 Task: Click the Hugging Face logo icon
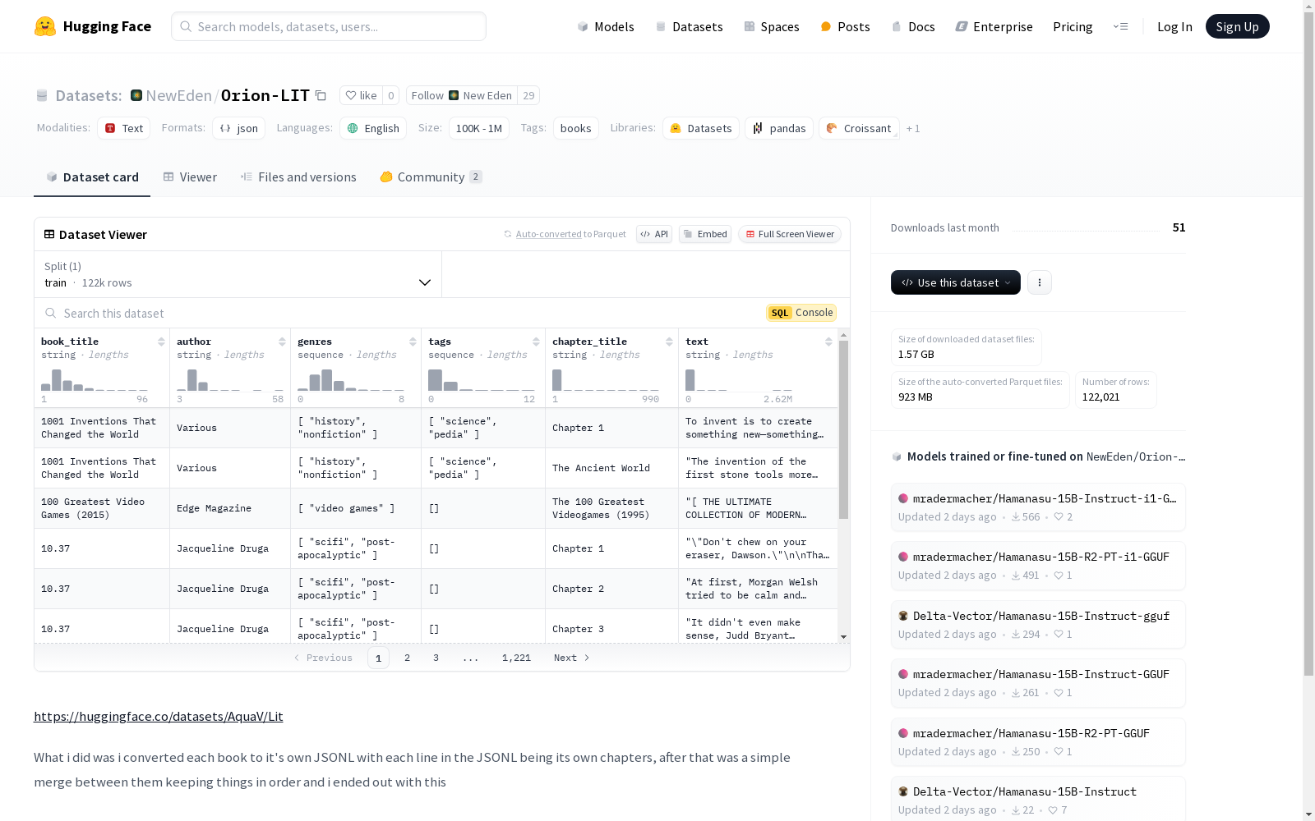coord(45,26)
